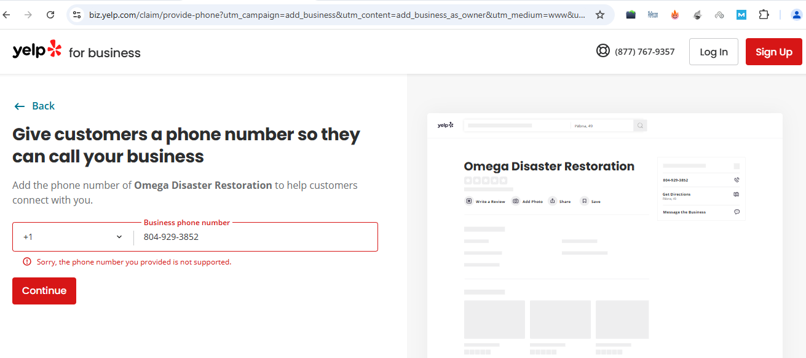Screen dimensions: 806x358
Task: Click '804-929-3852' in the preview card
Action: click(675, 180)
